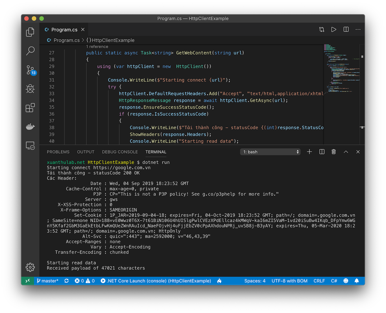
Task: Open the Docker view icon
Action: click(x=30, y=127)
